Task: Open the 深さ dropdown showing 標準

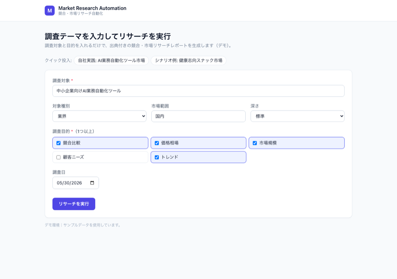Action: [x=297, y=116]
